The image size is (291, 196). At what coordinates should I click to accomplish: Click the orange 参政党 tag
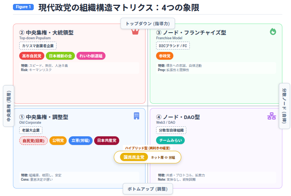pyautogui.click(x=165, y=56)
